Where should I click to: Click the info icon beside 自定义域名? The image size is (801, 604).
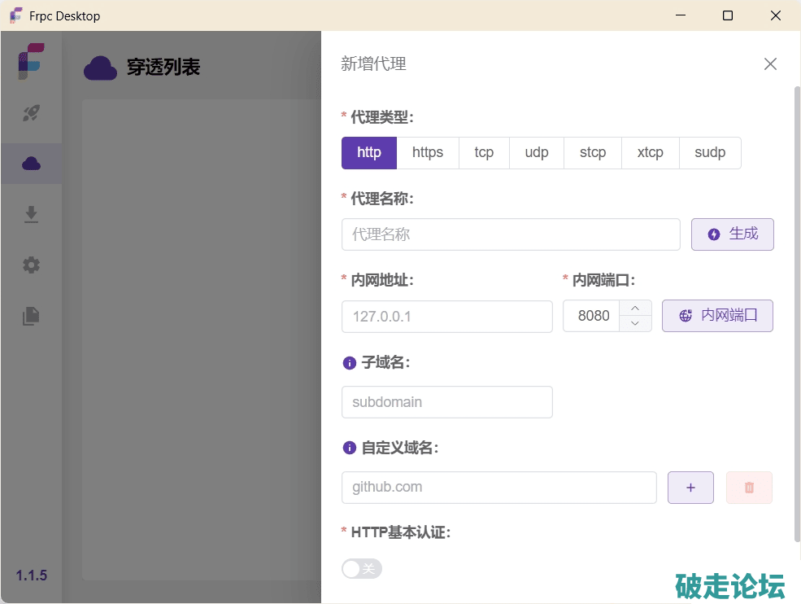[350, 448]
